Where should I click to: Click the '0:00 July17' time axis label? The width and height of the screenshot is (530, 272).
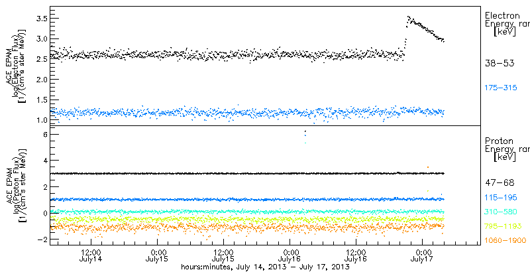[422, 256]
